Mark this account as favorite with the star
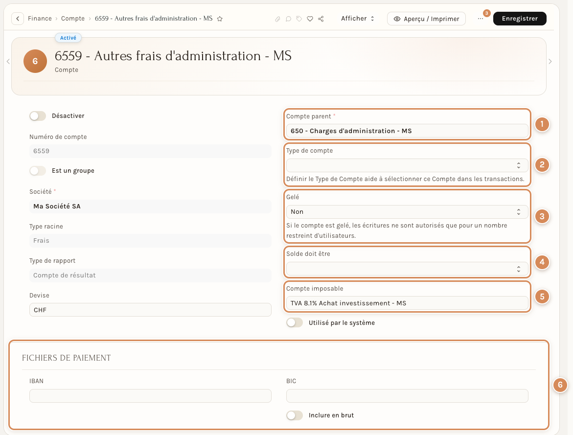Image resolution: width=573 pixels, height=435 pixels. click(x=220, y=19)
